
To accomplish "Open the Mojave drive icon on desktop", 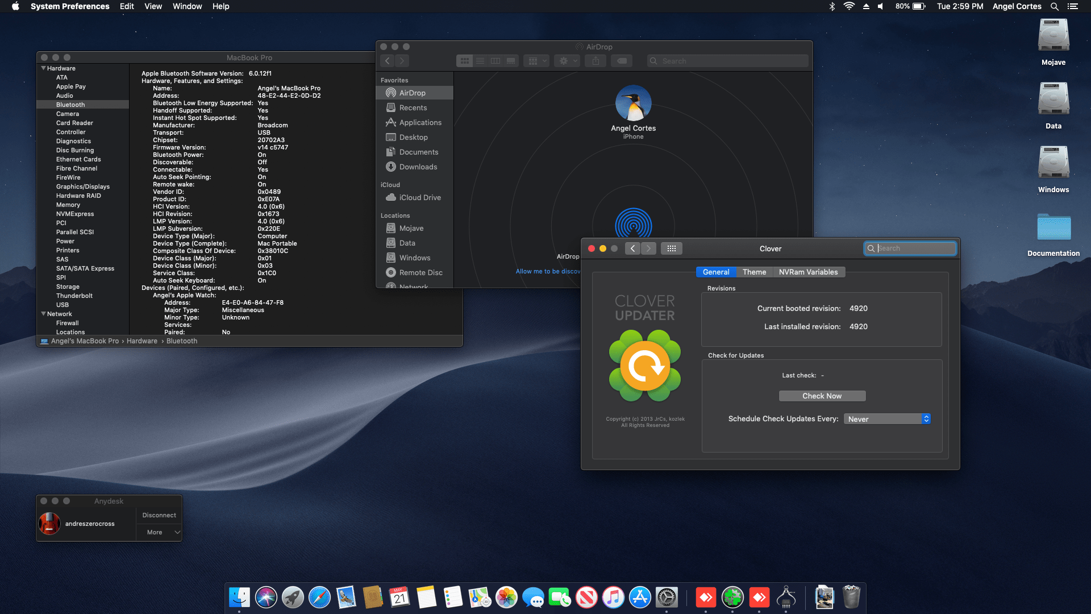I will tap(1053, 36).
